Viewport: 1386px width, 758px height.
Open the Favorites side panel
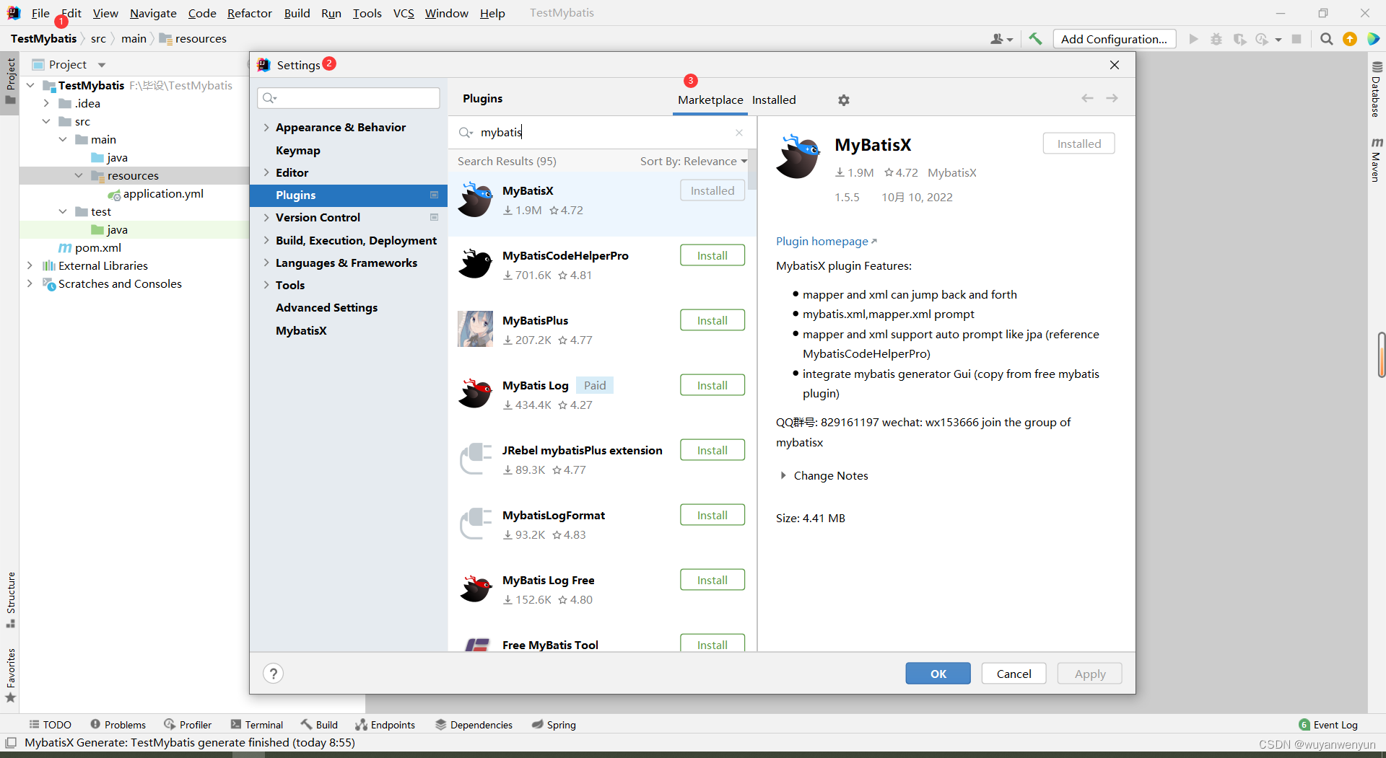click(11, 675)
